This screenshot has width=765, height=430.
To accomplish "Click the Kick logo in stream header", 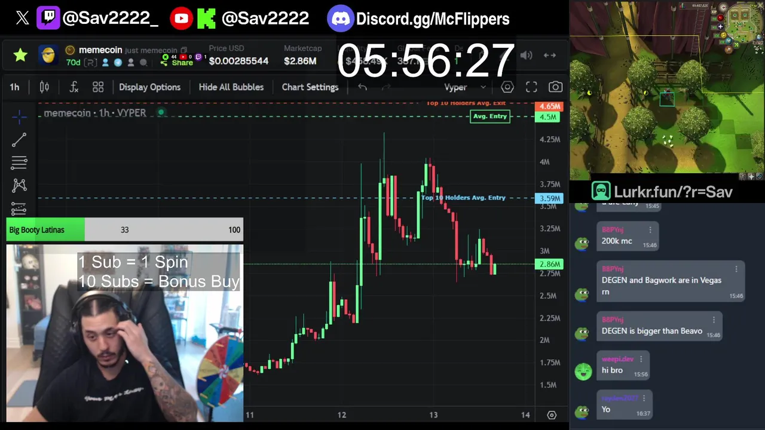I will (x=206, y=19).
